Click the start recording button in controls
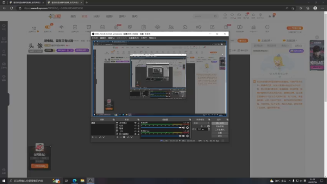Viewport: 327px width, 184px height. [x=219, y=126]
